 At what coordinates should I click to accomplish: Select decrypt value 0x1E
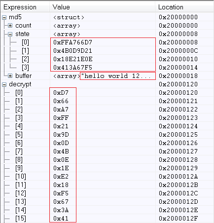(61, 168)
